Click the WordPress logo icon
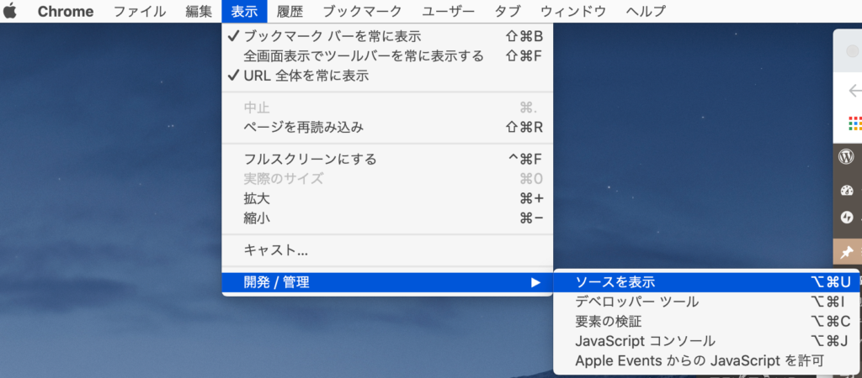Viewport: 862px width, 378px height. point(847,156)
